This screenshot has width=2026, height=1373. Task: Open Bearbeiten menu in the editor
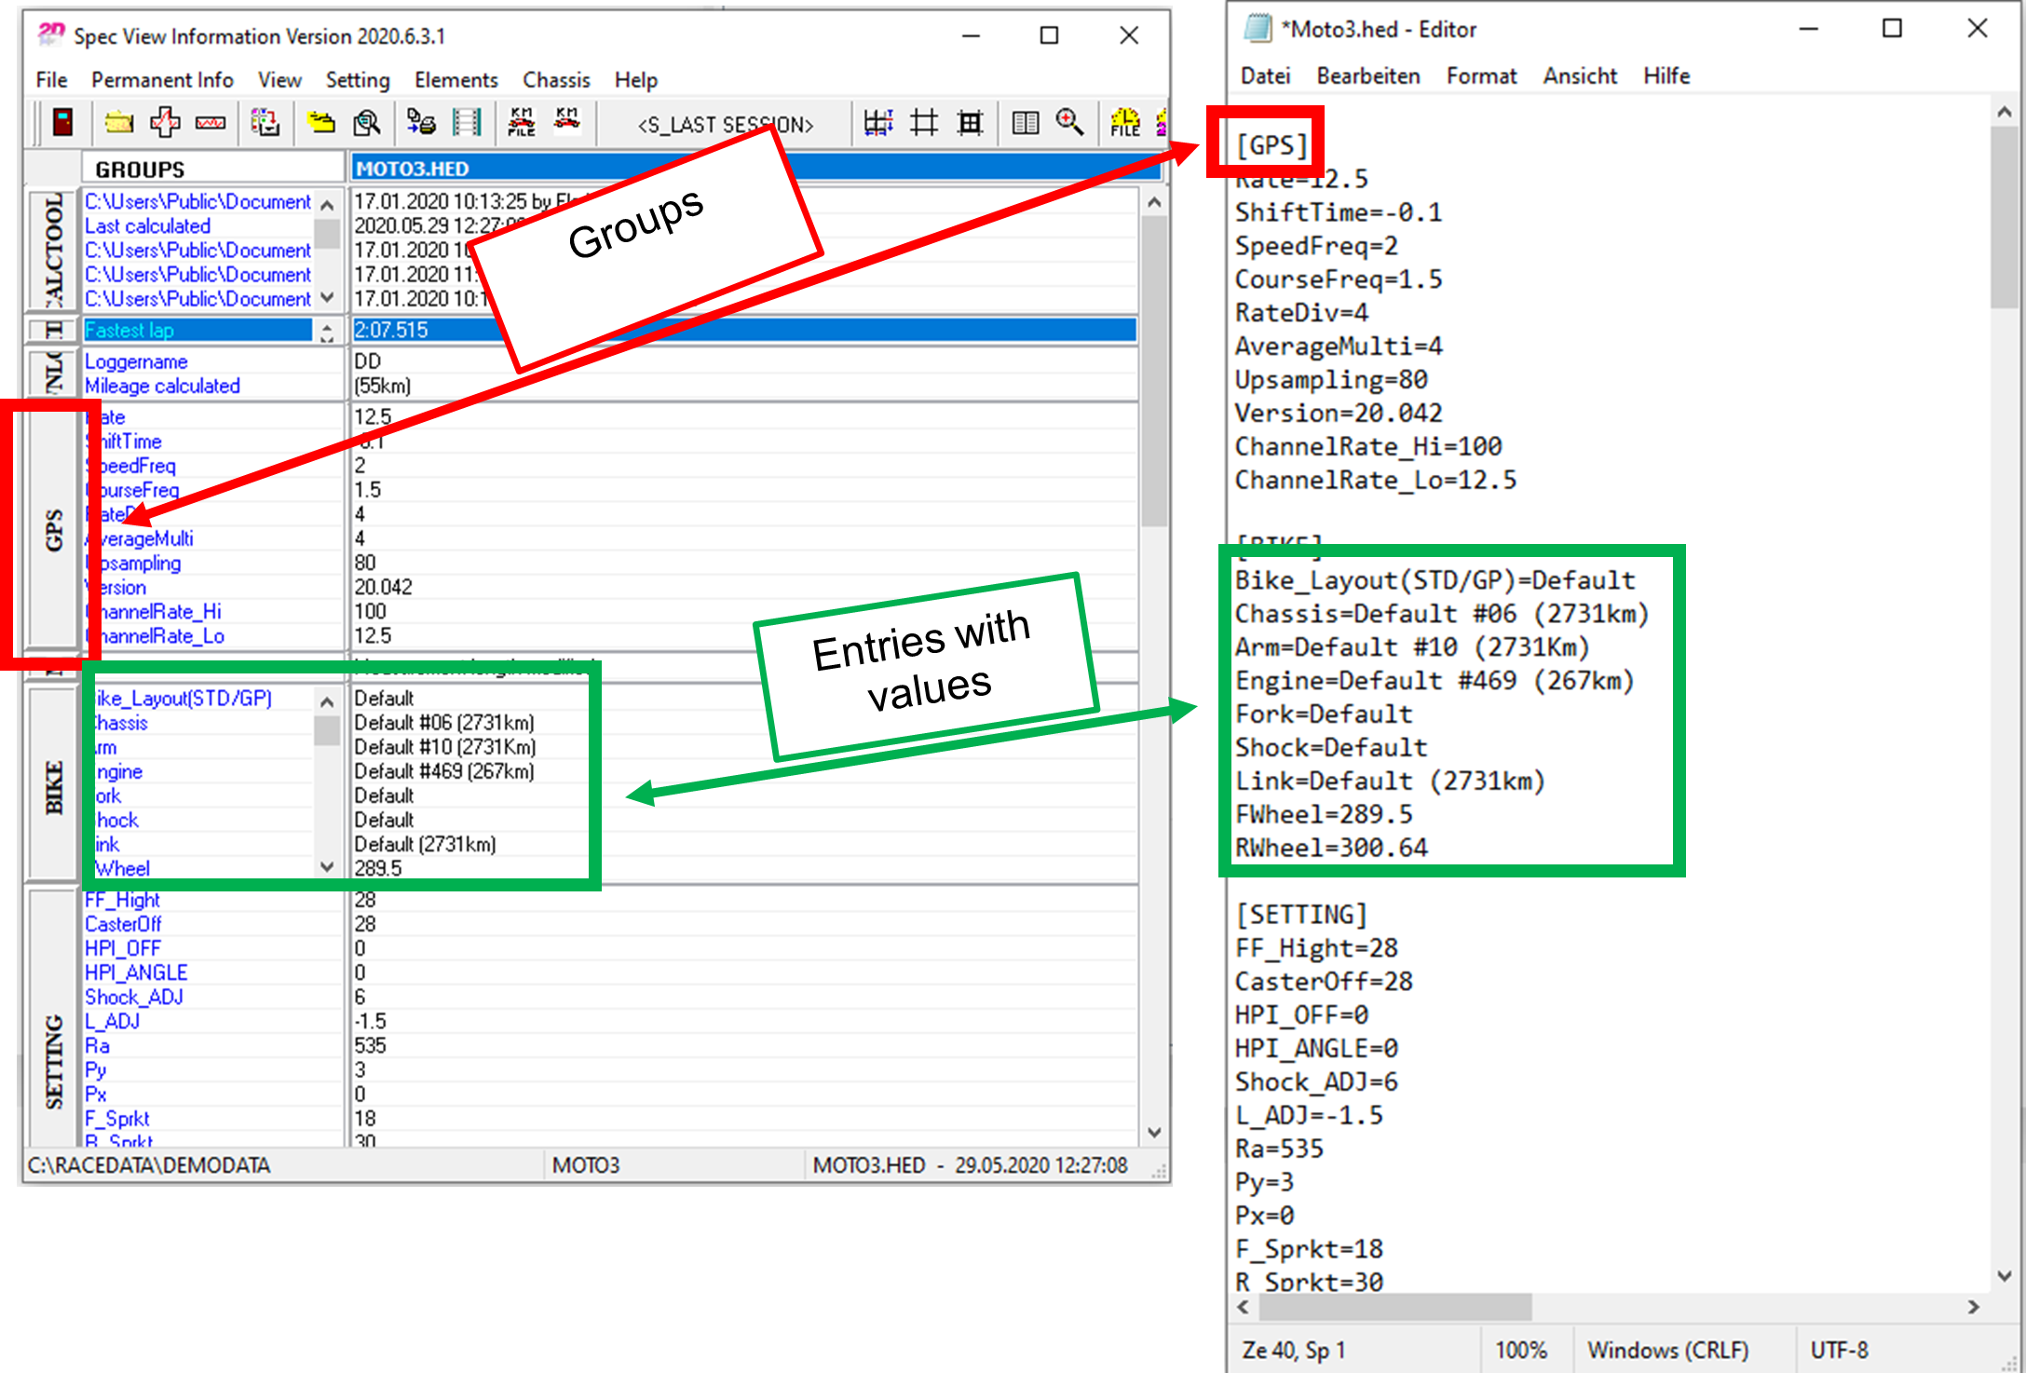coord(1367,76)
